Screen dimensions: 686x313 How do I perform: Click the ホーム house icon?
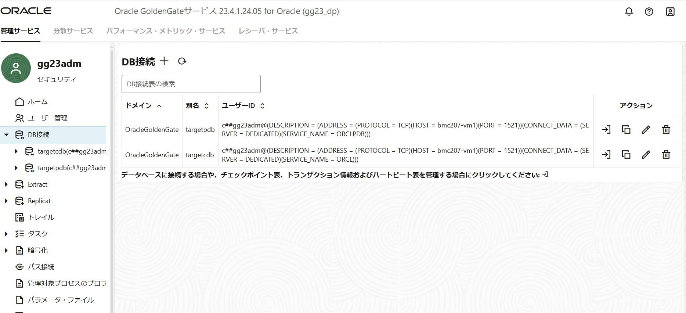coord(19,102)
